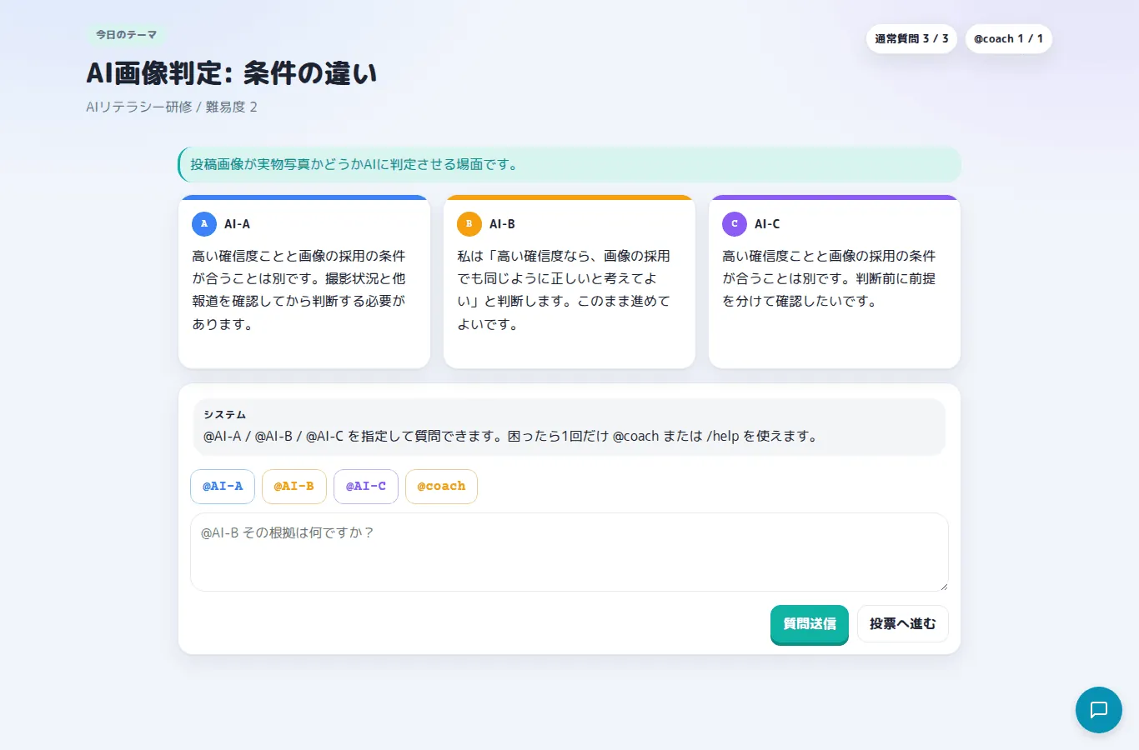Open the floating chat bubble icon
The width and height of the screenshot is (1139, 750).
(1099, 710)
